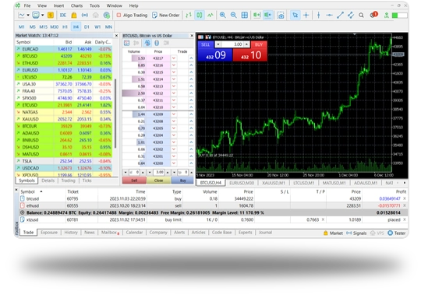Viewport: 421px width, 298px height.
Task: Open chart type dropdown arrow in toolbar
Action: click(x=28, y=16)
